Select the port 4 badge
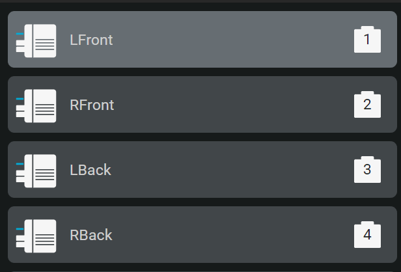 tap(367, 235)
